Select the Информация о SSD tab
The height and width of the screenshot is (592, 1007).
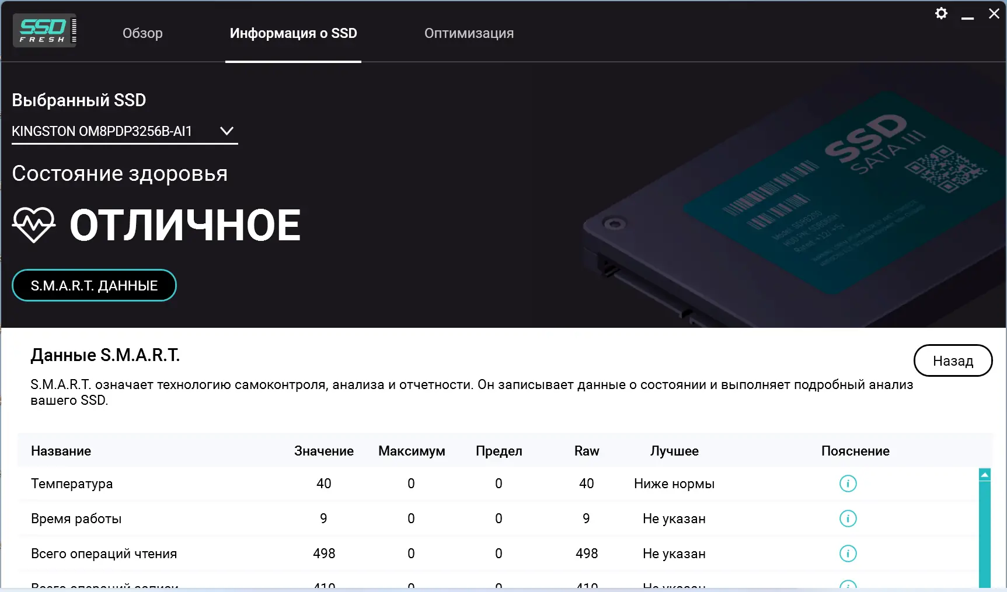point(293,33)
